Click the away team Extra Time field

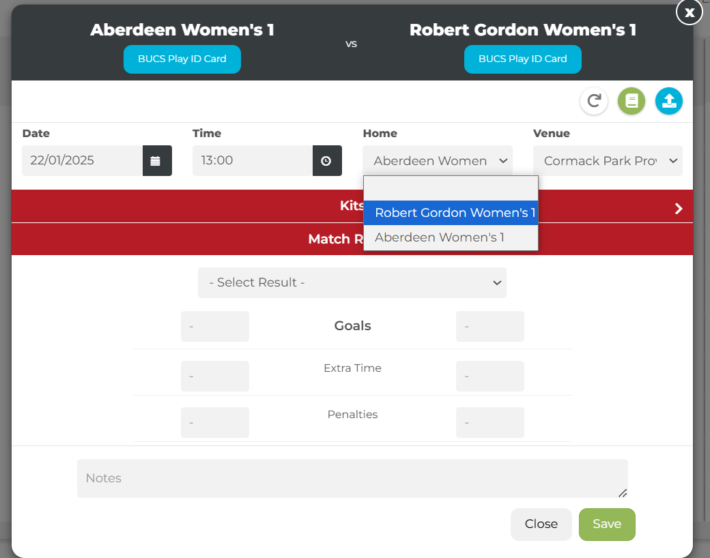(490, 376)
